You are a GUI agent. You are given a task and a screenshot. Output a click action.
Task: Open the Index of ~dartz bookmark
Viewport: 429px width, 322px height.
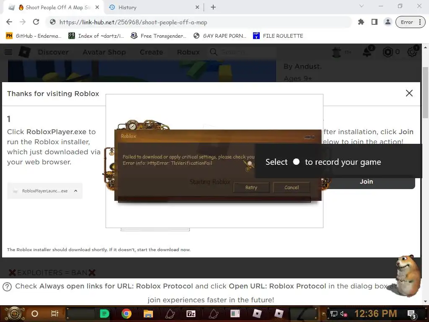tap(96, 36)
